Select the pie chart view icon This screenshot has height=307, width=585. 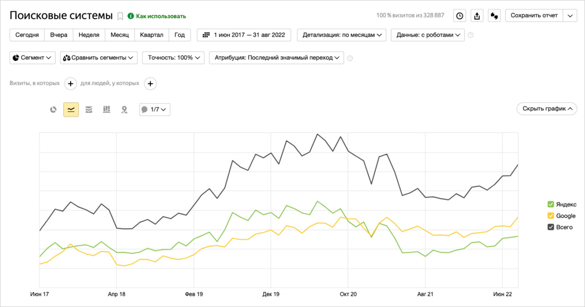coord(53,110)
